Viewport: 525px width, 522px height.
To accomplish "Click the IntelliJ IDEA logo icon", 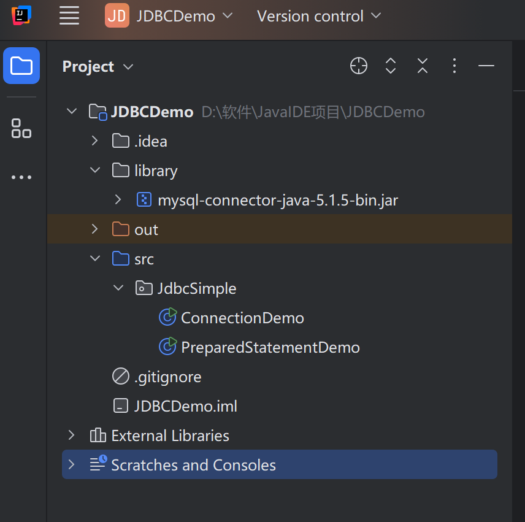I will tap(21, 15).
